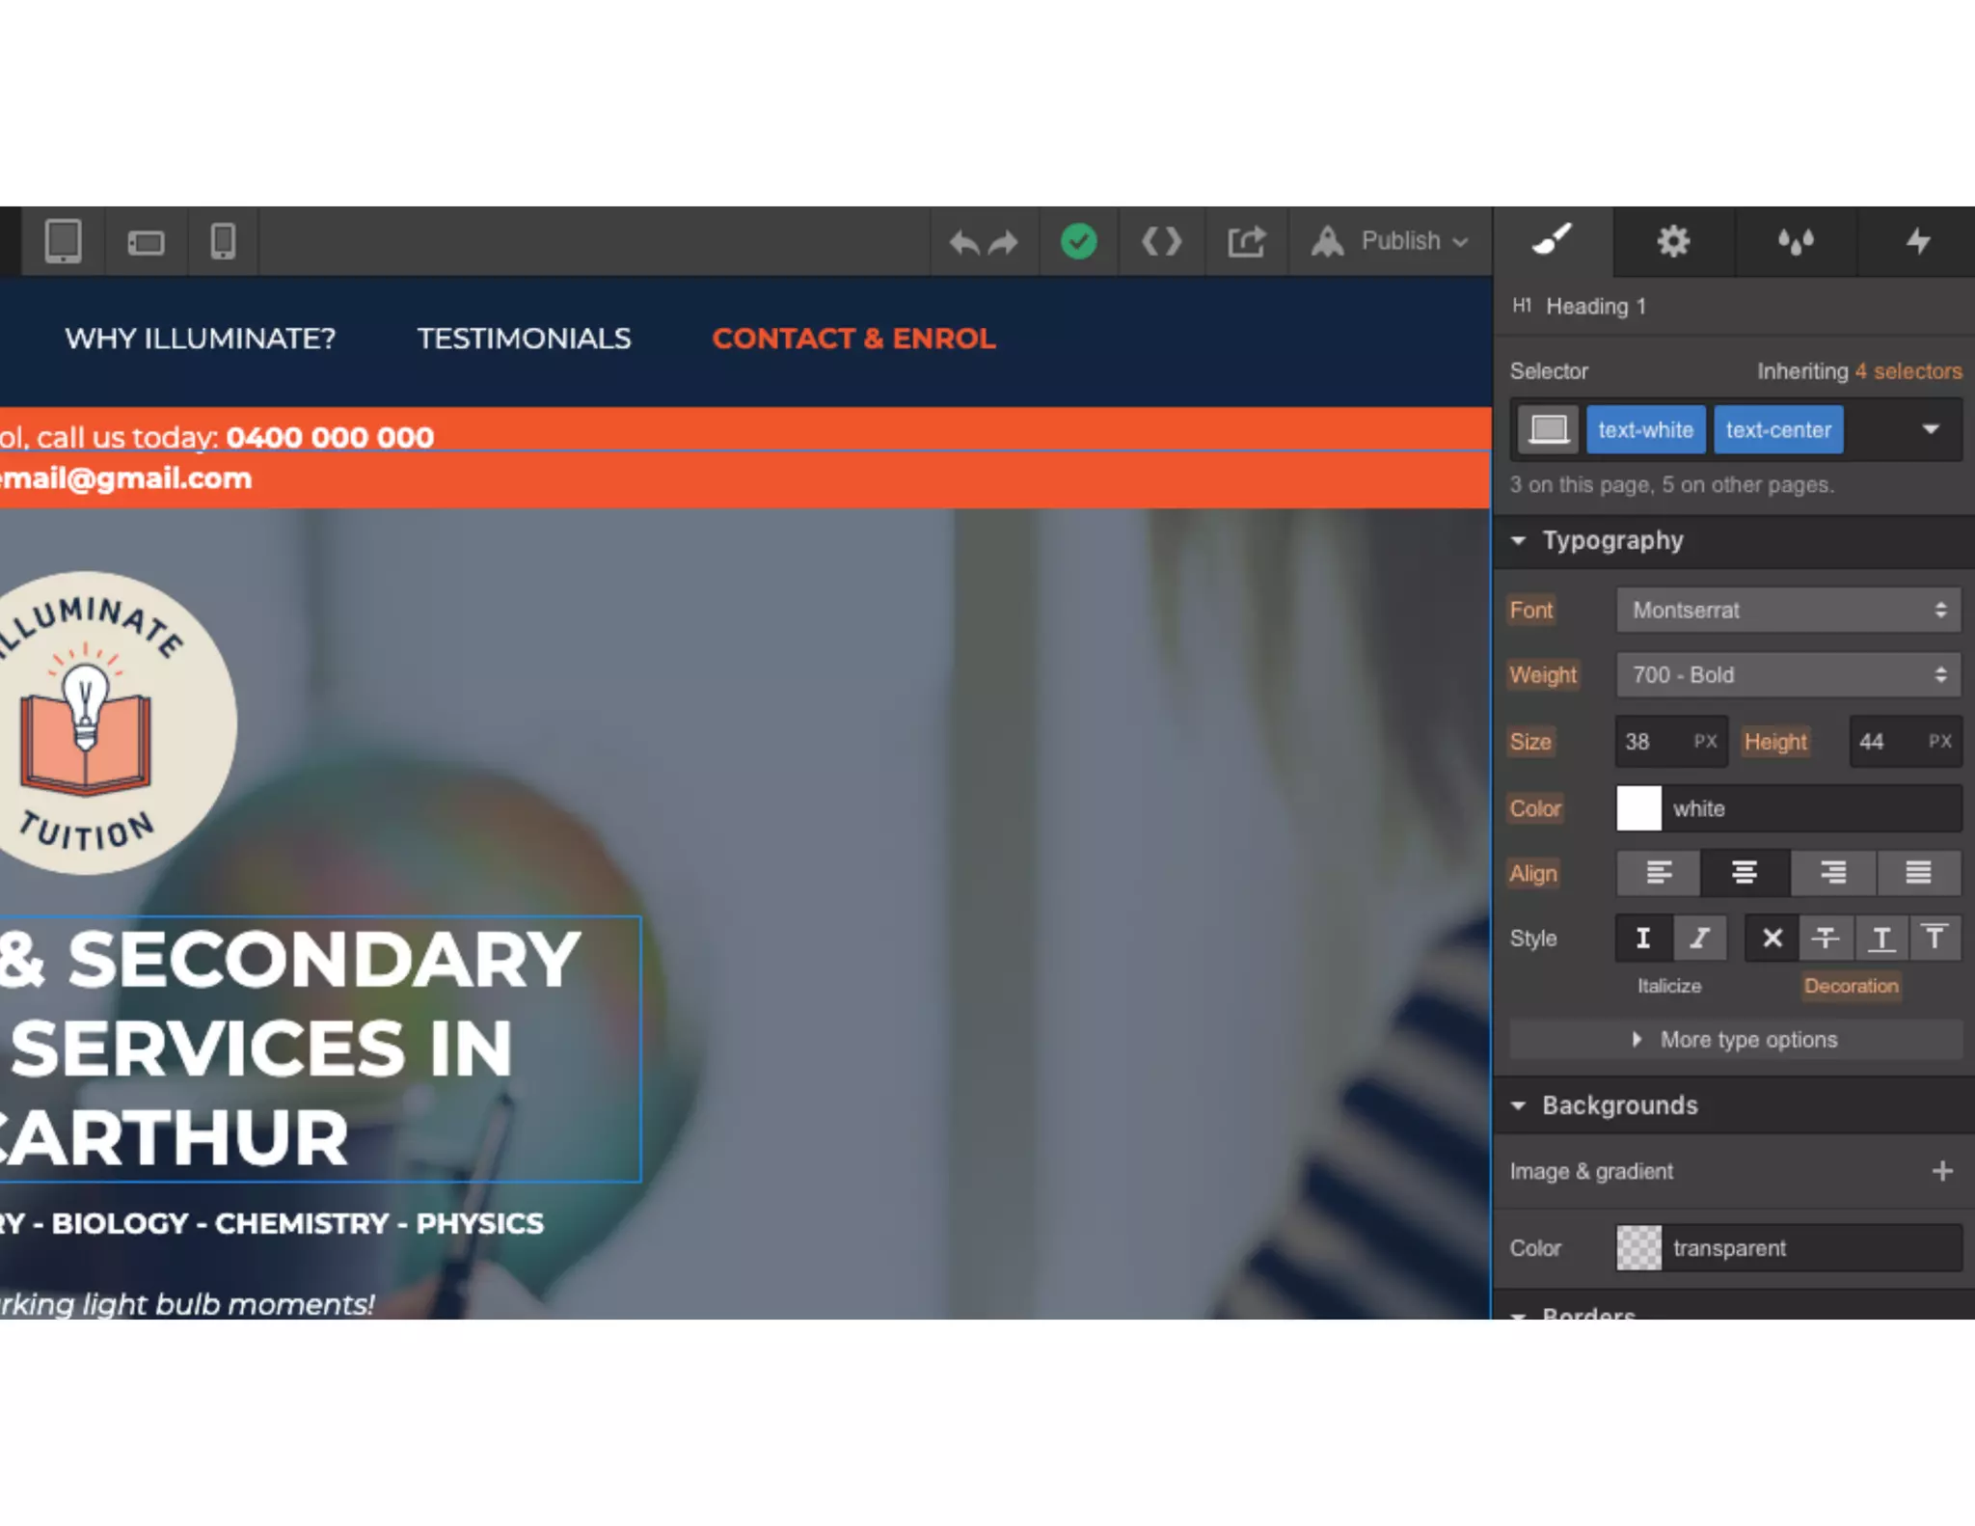Click the redo arrow
Image resolution: width=1975 pixels, height=1526 pixels.
point(1004,242)
